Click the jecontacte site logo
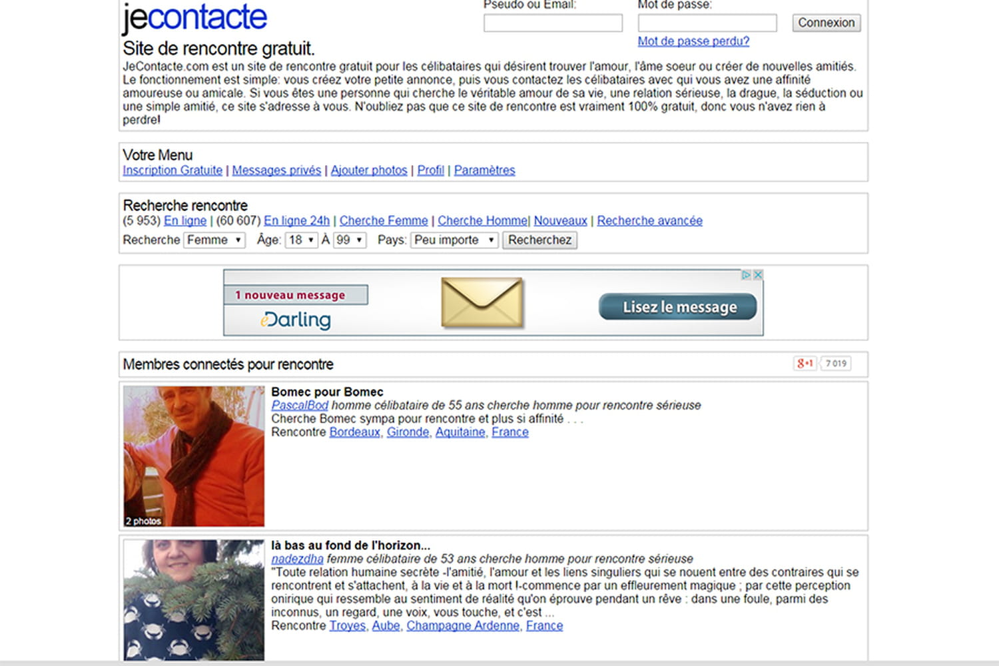 194,17
